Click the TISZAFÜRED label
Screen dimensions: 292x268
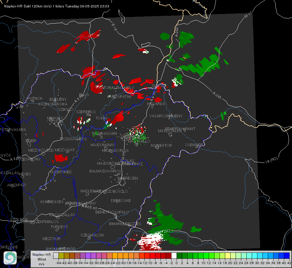tap(61, 172)
